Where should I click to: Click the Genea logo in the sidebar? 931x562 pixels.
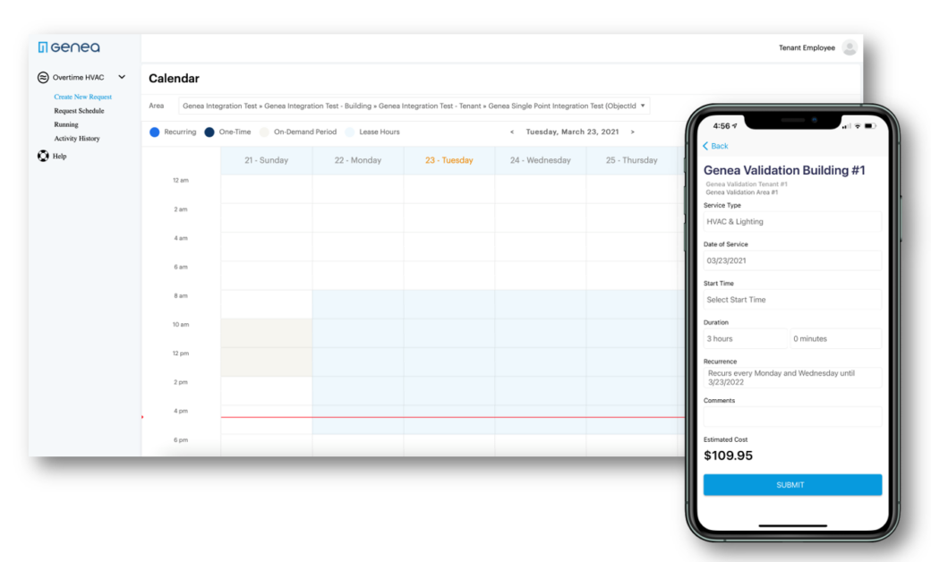[x=68, y=47]
